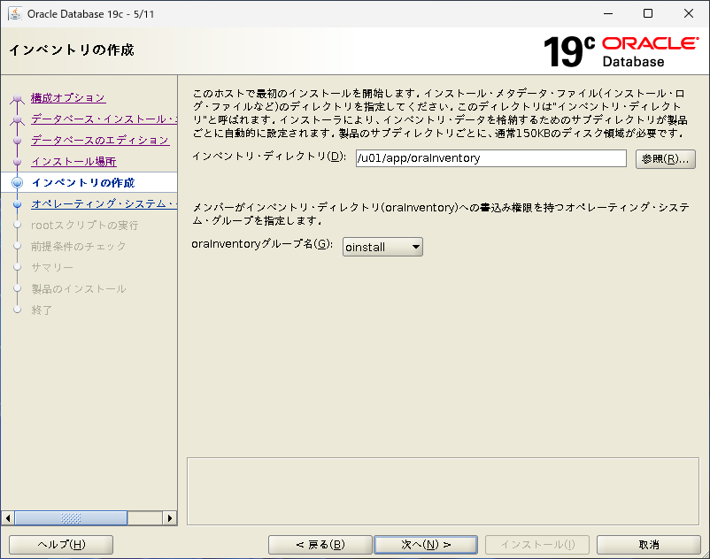Click the 終了 step text
This screenshot has height=559, width=710.
pyautogui.click(x=42, y=310)
